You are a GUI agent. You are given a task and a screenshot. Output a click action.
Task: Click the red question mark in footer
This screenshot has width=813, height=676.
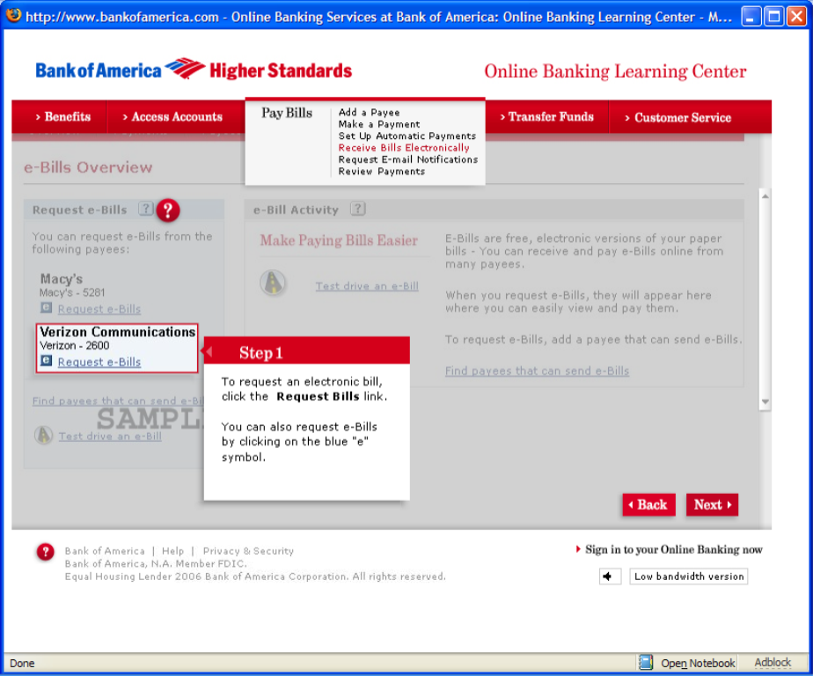[46, 552]
